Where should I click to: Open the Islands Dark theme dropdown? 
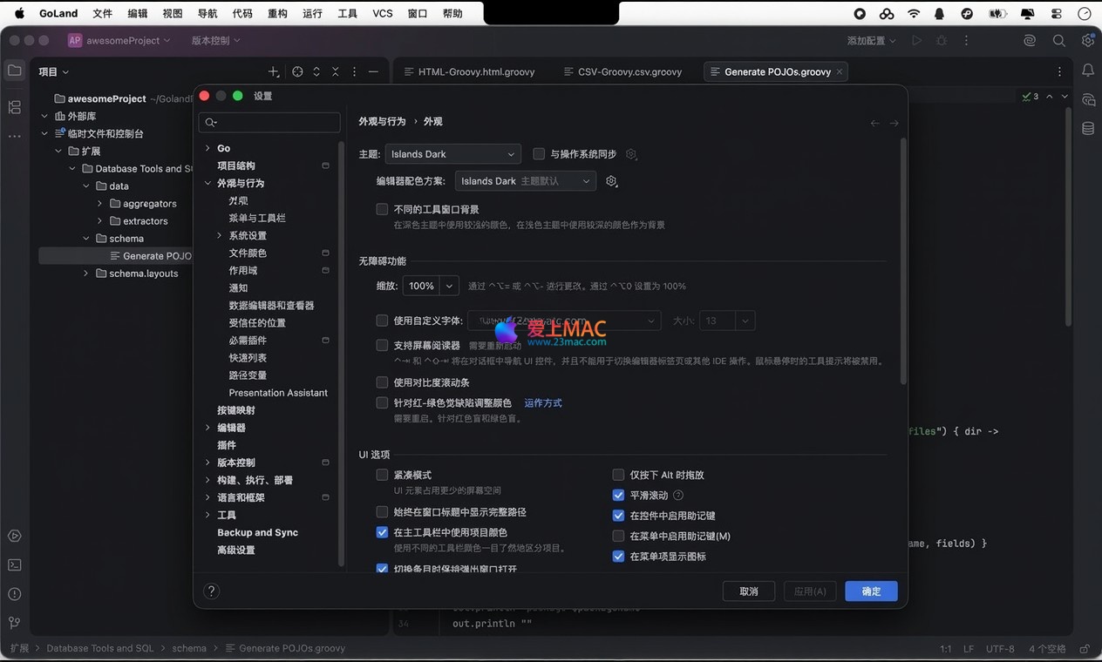pyautogui.click(x=452, y=154)
